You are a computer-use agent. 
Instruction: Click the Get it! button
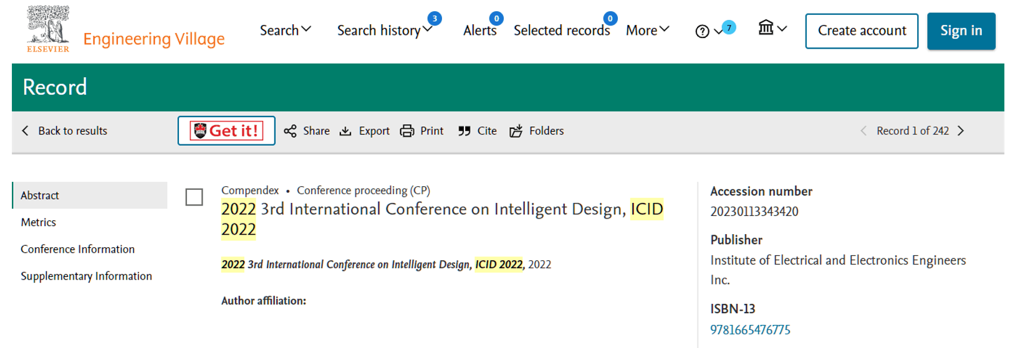226,131
